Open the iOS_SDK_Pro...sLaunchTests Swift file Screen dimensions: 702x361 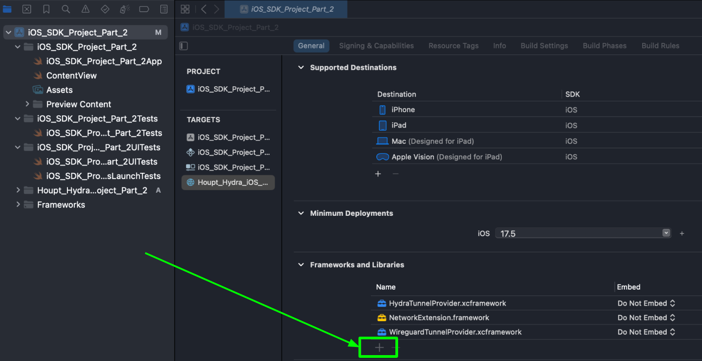(103, 176)
